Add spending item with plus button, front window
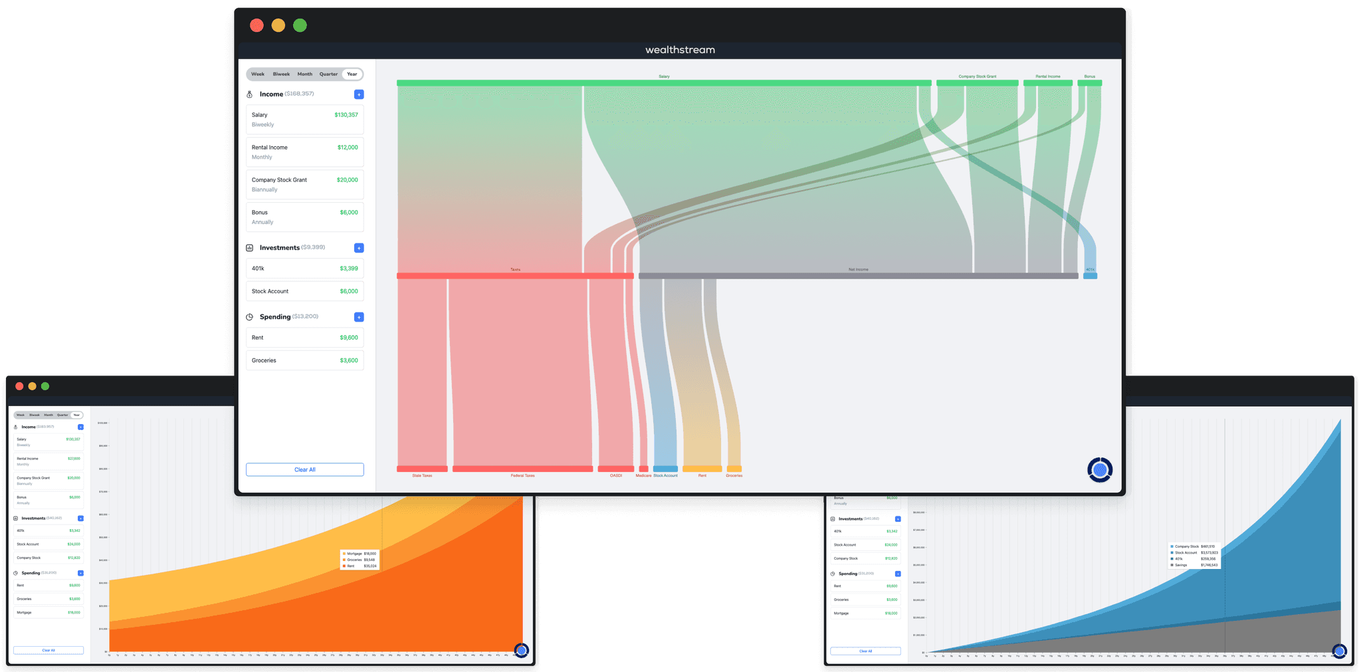Image resolution: width=1361 pixels, height=672 pixels. [x=359, y=317]
